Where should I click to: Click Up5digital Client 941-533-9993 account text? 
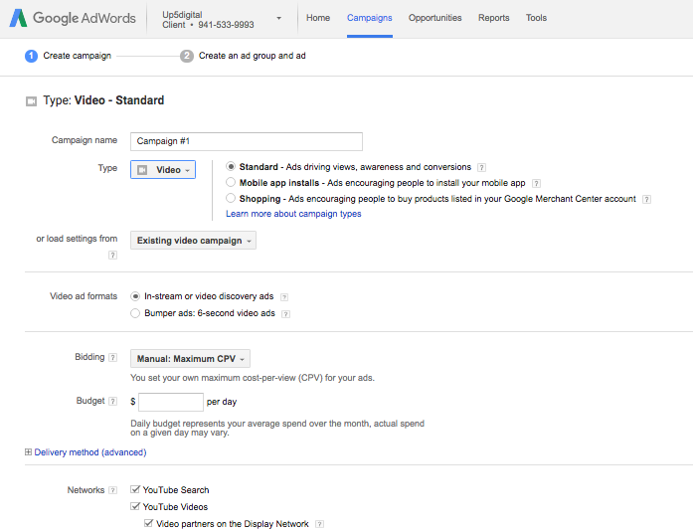click(208, 20)
